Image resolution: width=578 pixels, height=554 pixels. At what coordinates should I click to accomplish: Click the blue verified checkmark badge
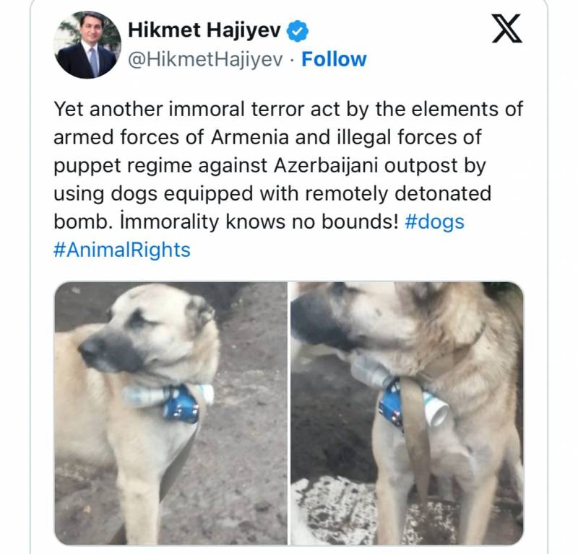coord(297,31)
